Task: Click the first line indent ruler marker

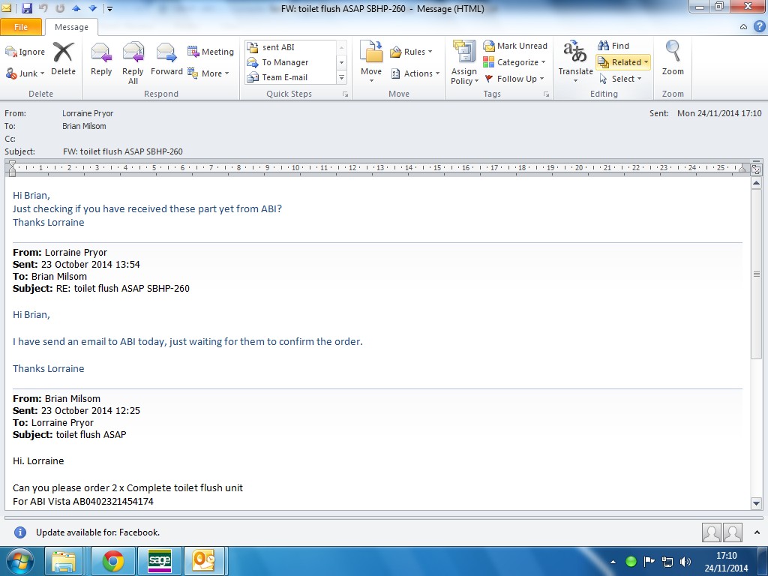Action: click(x=12, y=164)
